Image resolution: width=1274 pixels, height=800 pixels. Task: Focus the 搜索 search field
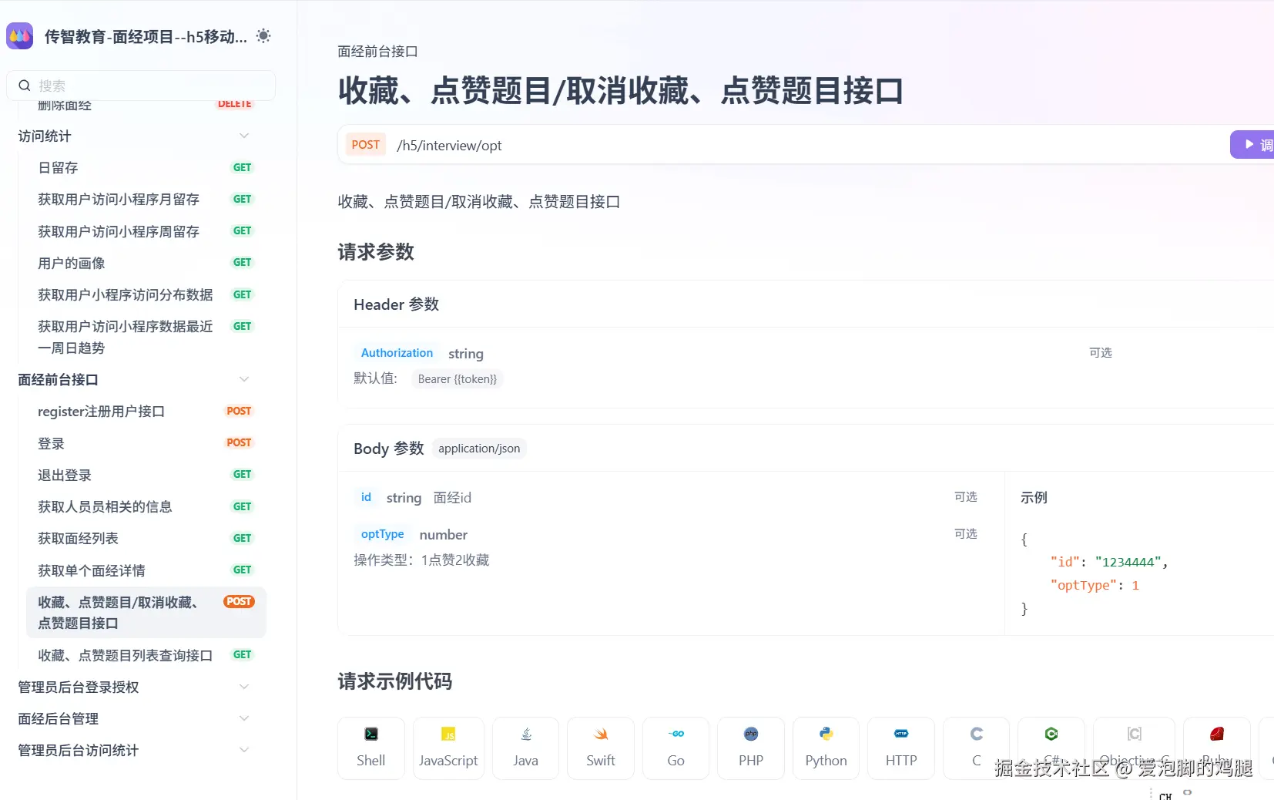(x=141, y=86)
